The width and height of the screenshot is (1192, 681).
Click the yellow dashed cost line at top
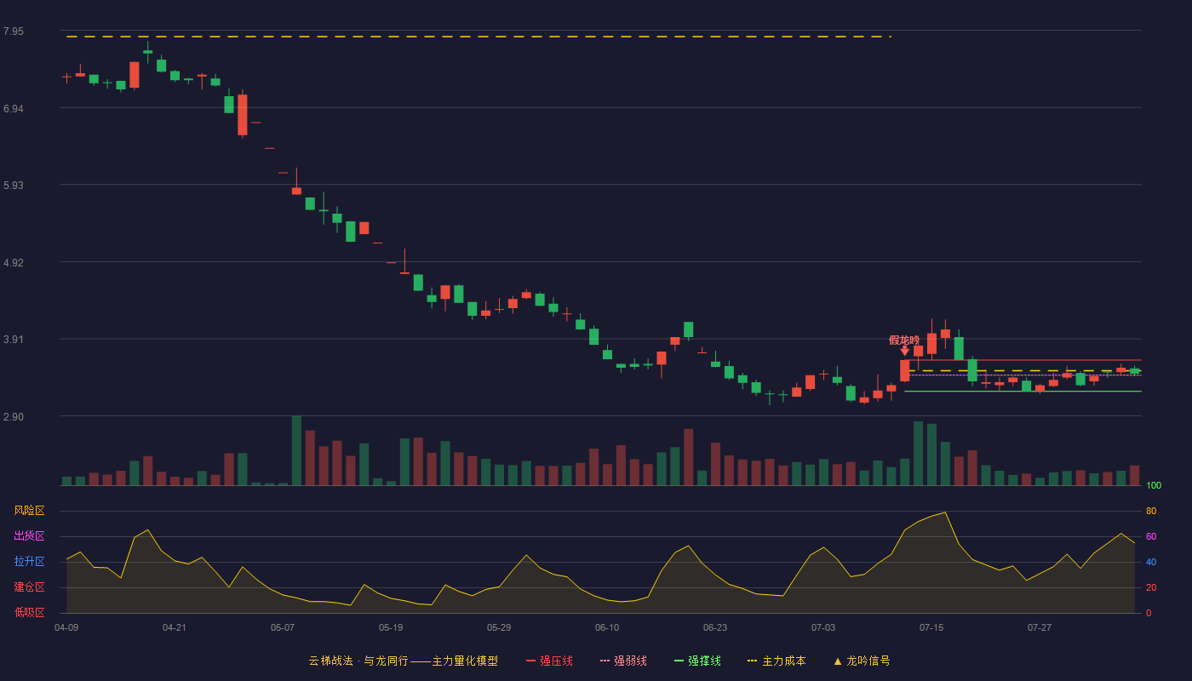point(479,37)
